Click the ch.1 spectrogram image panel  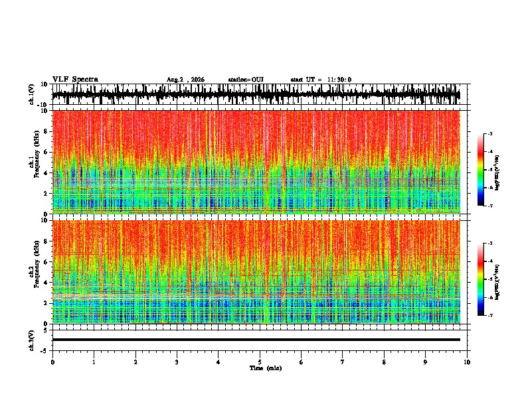256,162
